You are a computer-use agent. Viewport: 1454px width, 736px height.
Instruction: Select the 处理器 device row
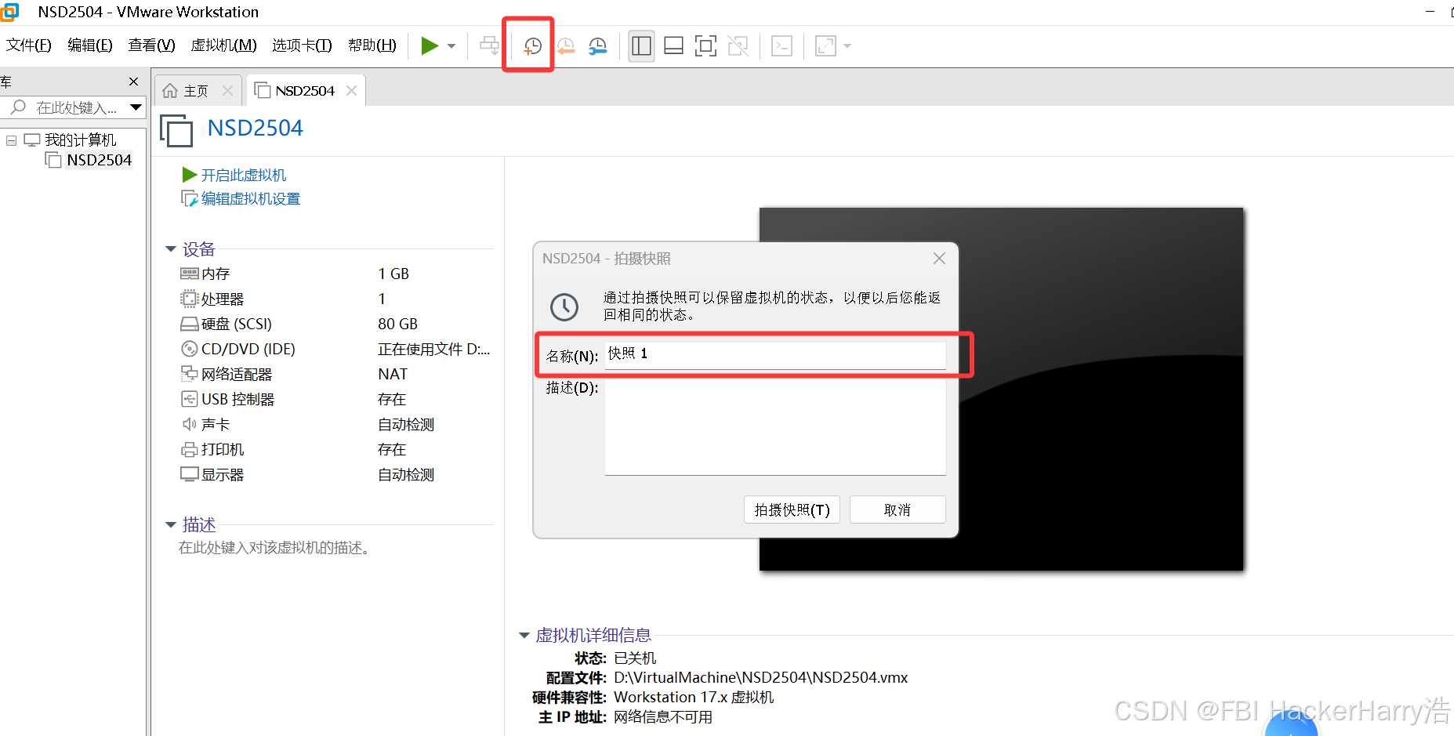(335, 299)
